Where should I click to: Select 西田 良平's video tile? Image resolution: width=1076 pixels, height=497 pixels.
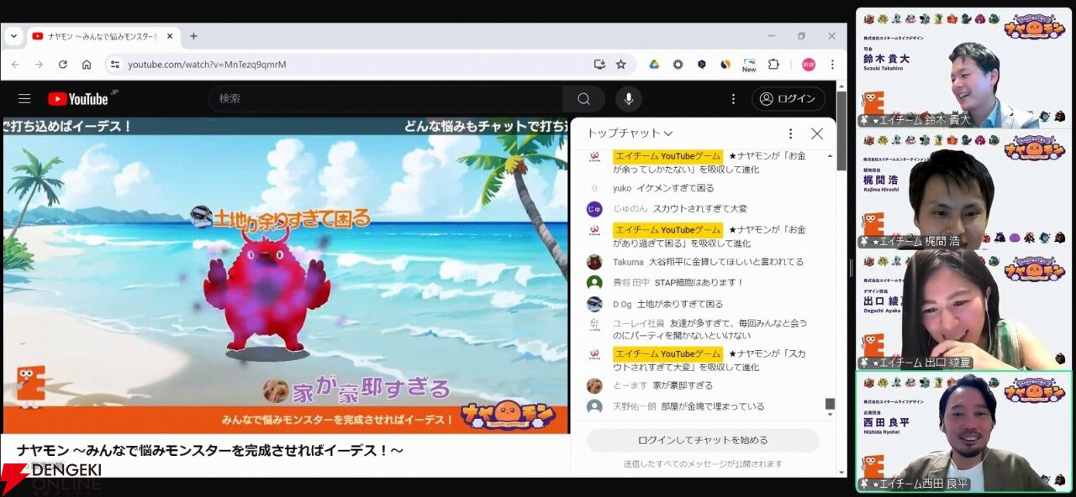[x=964, y=432]
